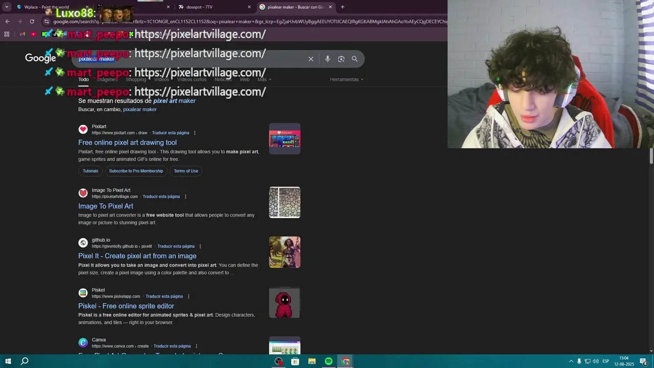Open volume control in system tray

(x=596, y=361)
